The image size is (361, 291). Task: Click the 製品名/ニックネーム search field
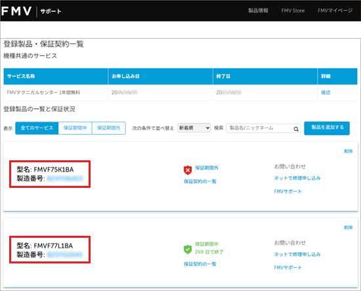pyautogui.click(x=263, y=128)
